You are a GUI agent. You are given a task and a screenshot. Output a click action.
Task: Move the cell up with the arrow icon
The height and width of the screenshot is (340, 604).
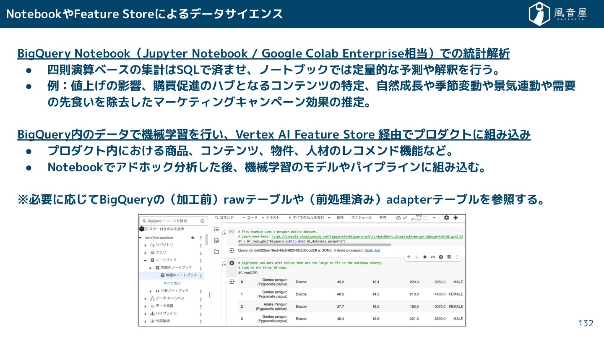point(409,257)
